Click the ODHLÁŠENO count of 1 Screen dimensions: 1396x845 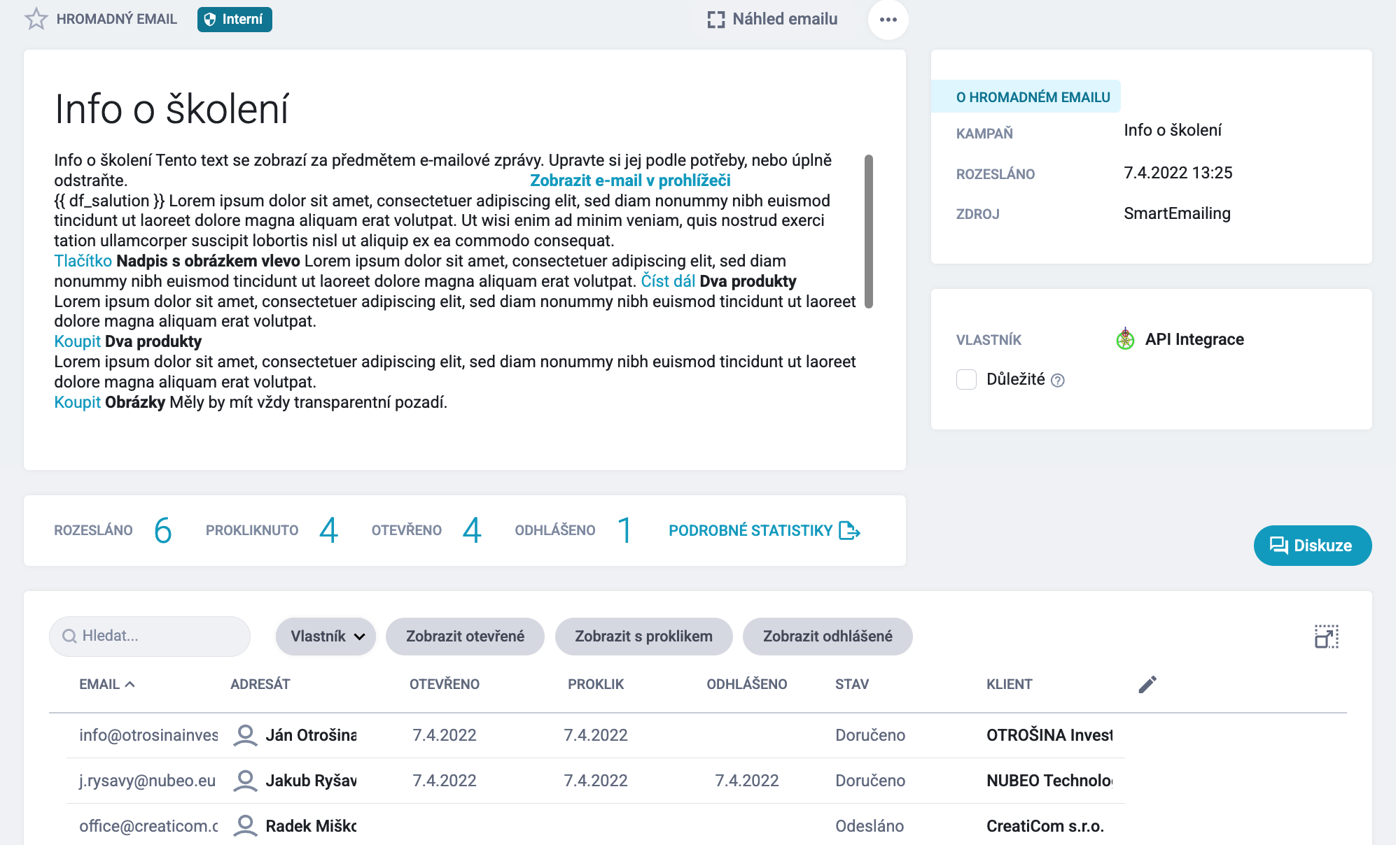(624, 530)
